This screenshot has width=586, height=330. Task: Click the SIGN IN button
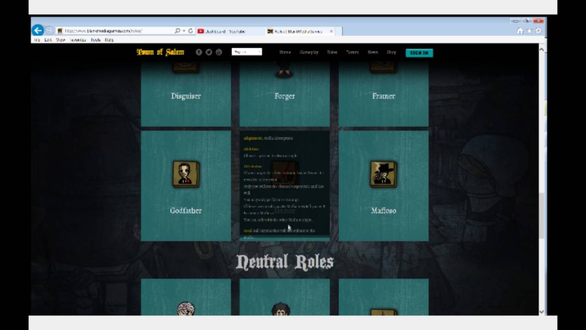pos(419,53)
